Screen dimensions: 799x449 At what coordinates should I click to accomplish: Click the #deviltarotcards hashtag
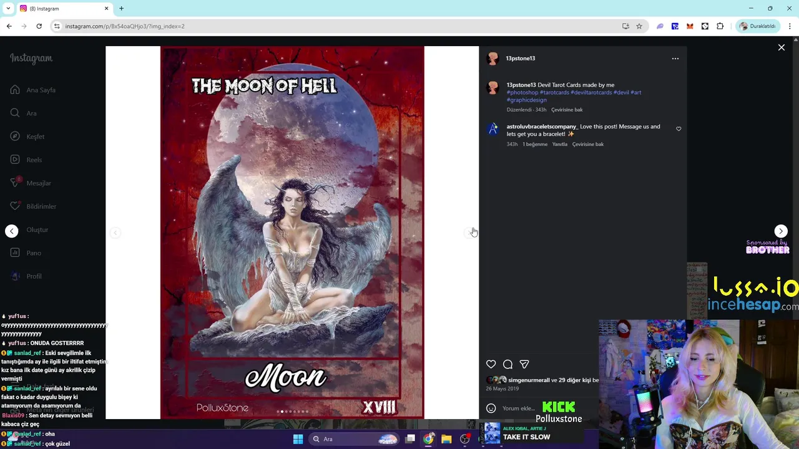[591, 92]
